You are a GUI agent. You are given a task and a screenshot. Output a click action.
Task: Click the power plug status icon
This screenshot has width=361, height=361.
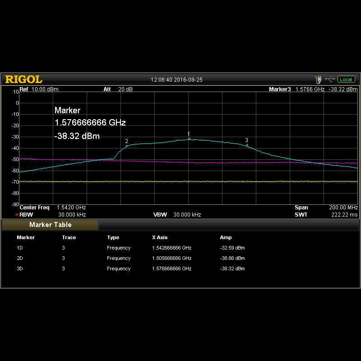pos(319,79)
